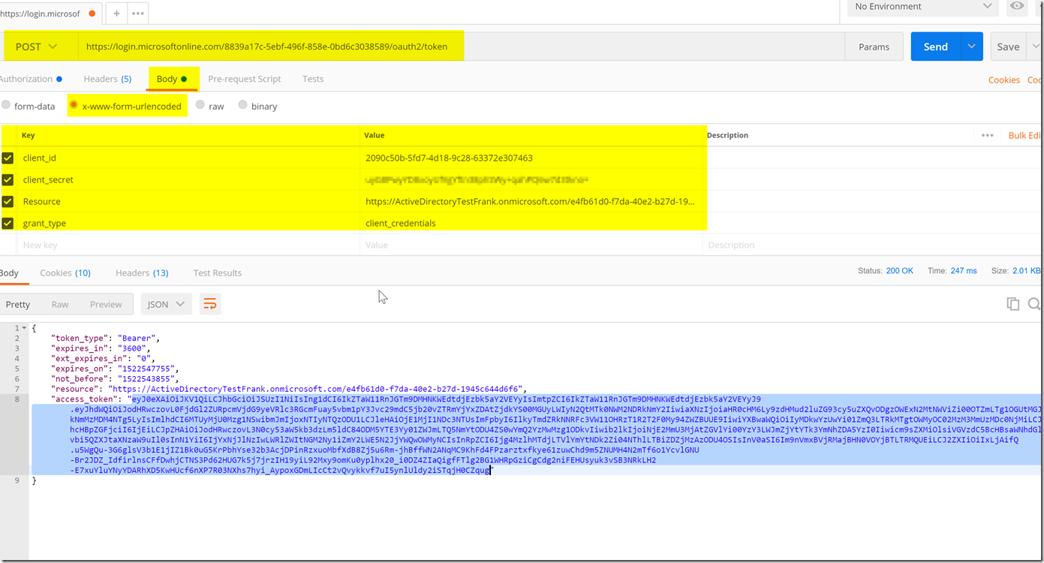This screenshot has width=1044, height=563.
Task: Open the request Body tab
Action: click(x=171, y=79)
